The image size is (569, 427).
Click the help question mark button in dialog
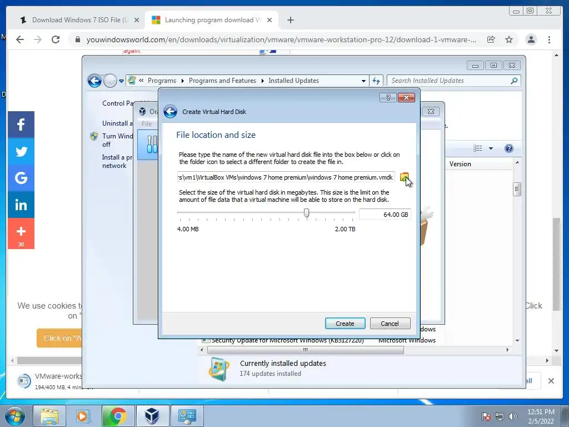pos(388,97)
